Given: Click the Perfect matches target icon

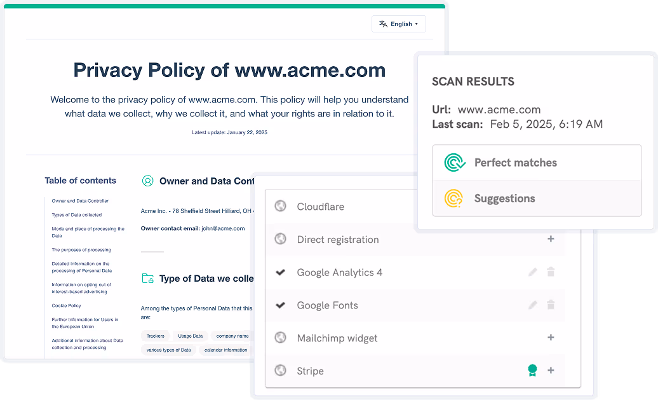Looking at the screenshot, I should (454, 162).
